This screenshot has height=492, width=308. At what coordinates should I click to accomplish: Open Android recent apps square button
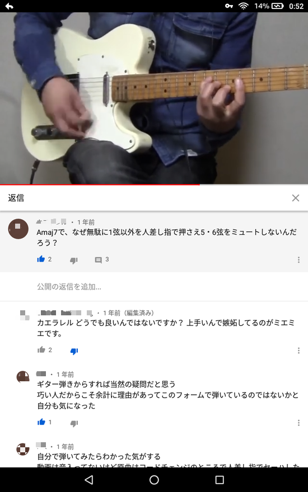tap(220, 480)
